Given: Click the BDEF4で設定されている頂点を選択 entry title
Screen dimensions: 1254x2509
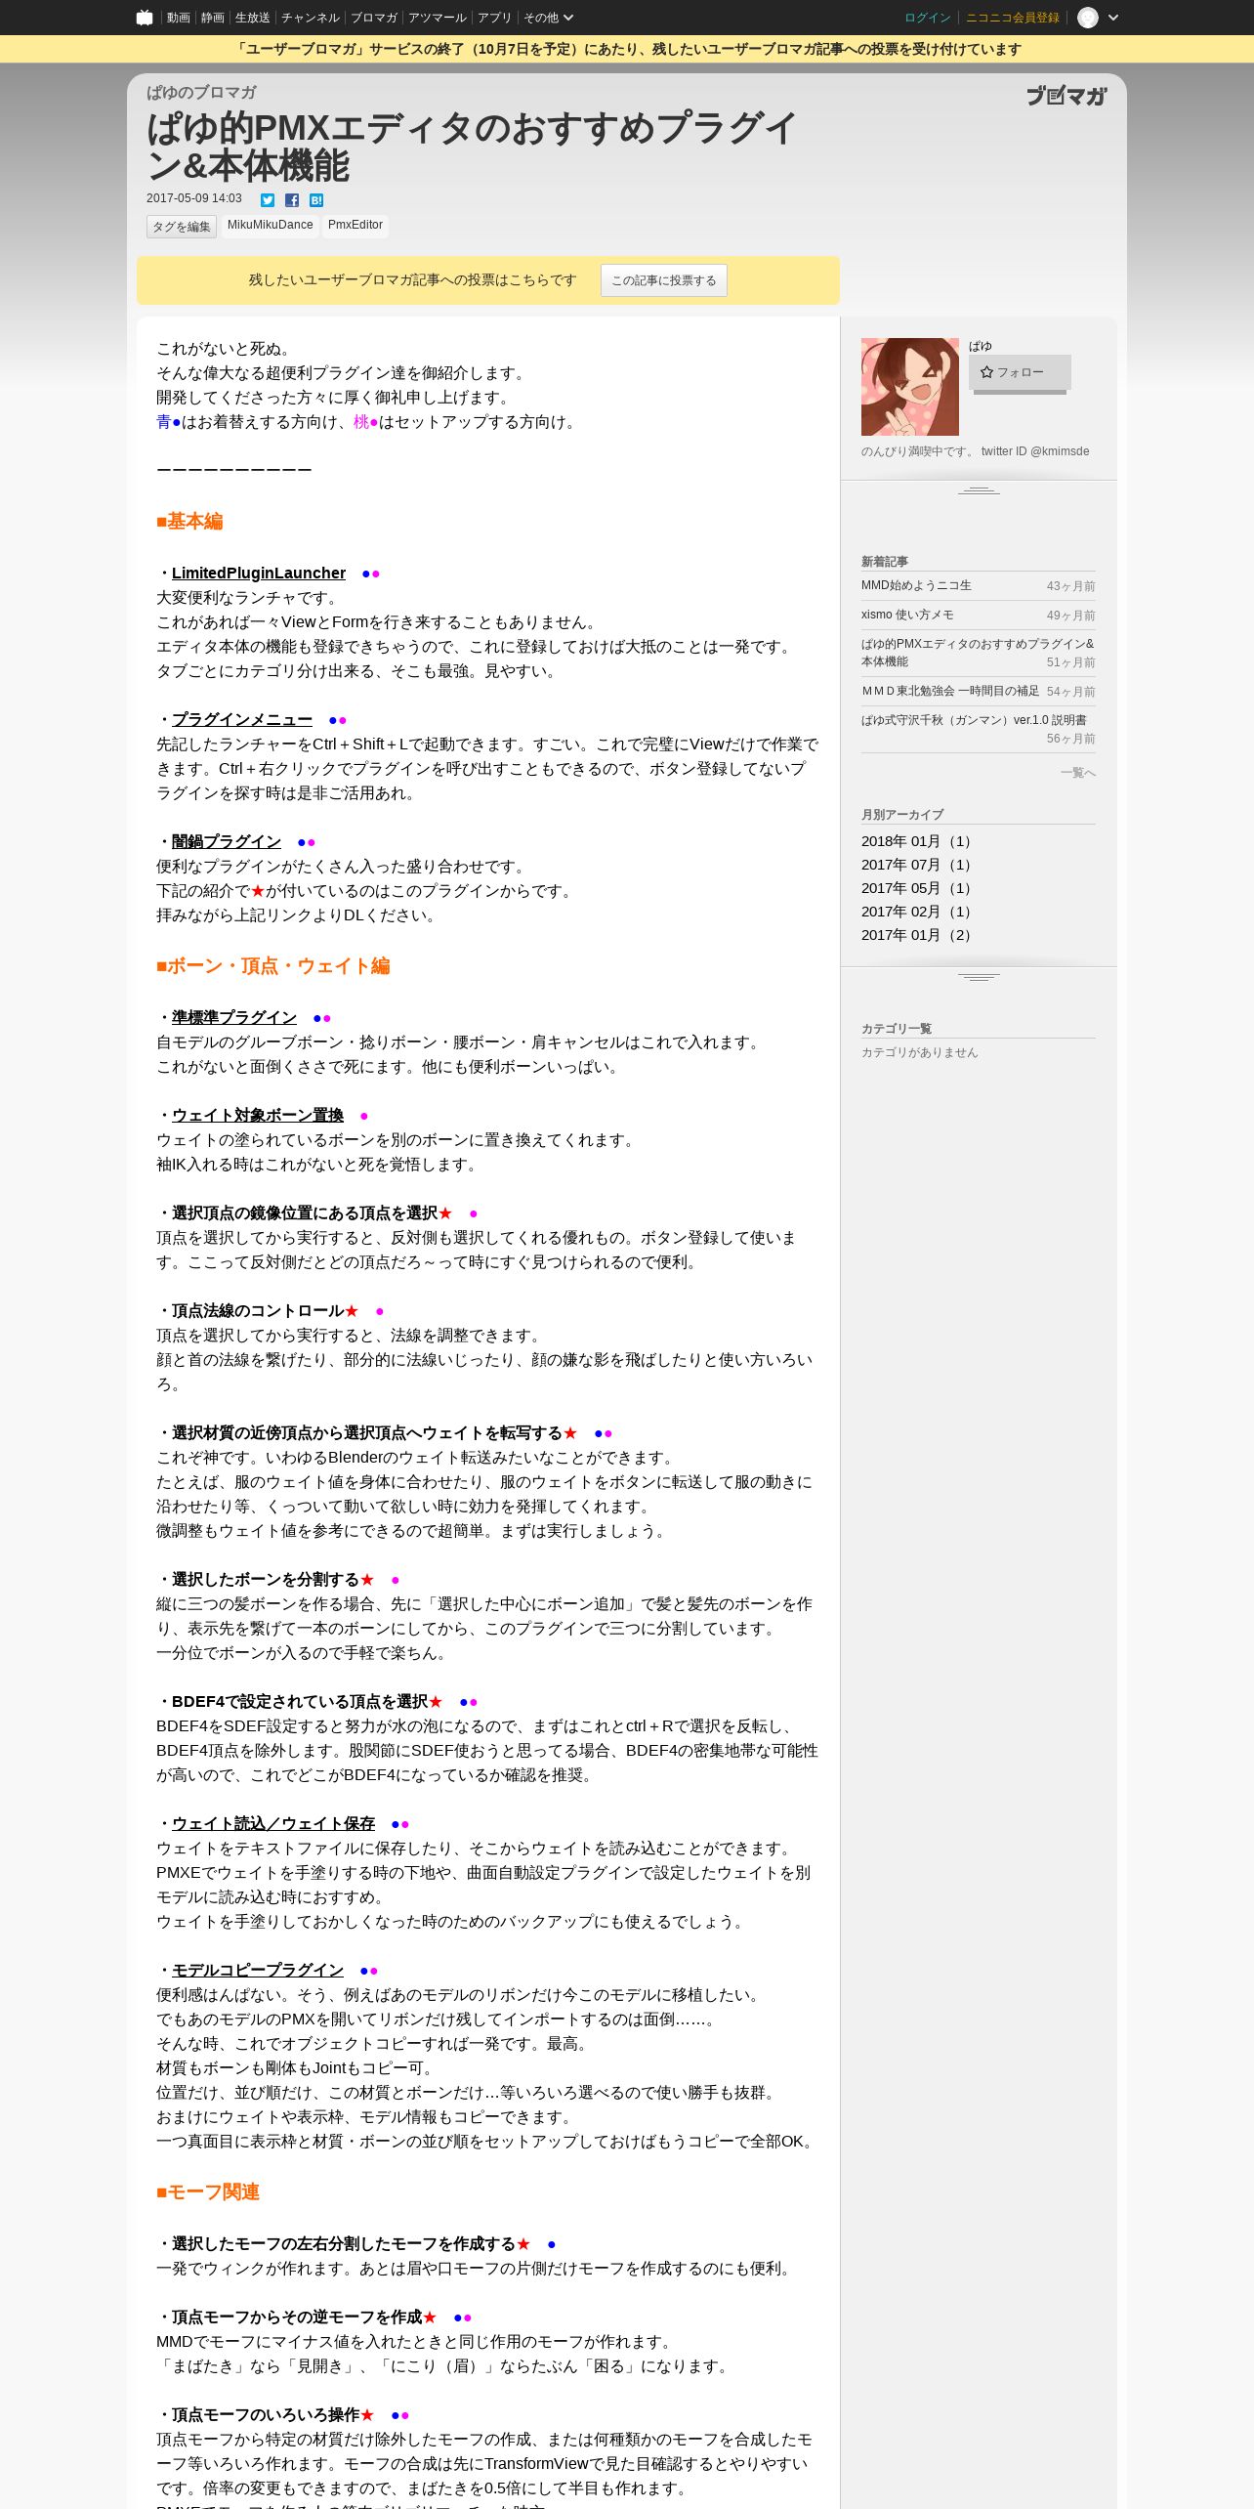Looking at the screenshot, I should pos(300,1702).
